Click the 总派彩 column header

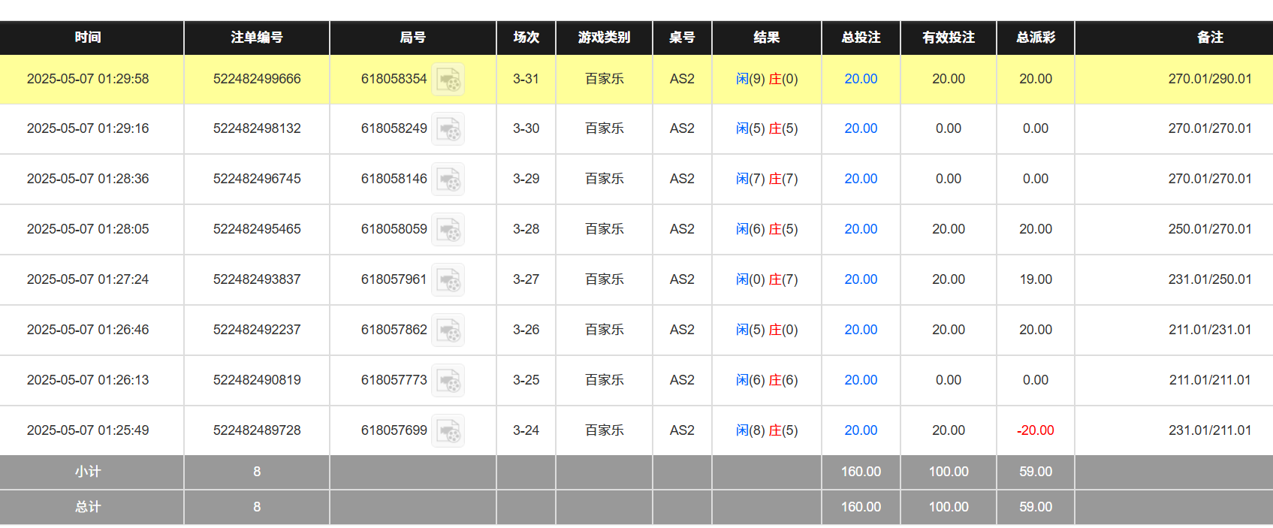tap(1036, 38)
